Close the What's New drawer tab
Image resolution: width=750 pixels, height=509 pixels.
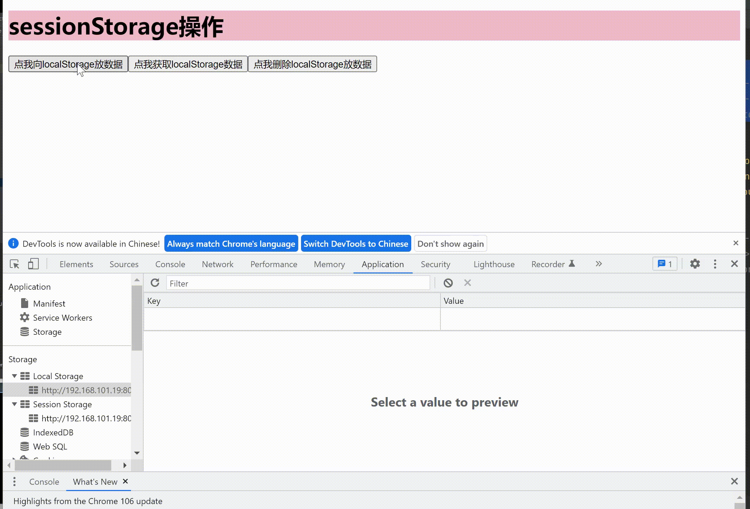(x=125, y=481)
